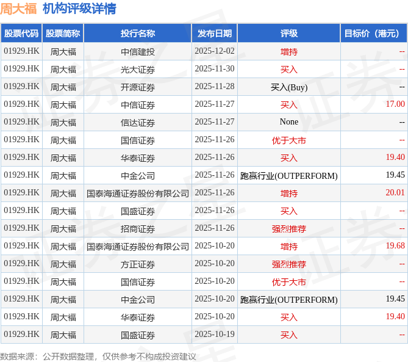Image resolution: width=408 pixels, height=362 pixels.
Task: Click the 目标价(港元) column header
Action: [x=374, y=33]
